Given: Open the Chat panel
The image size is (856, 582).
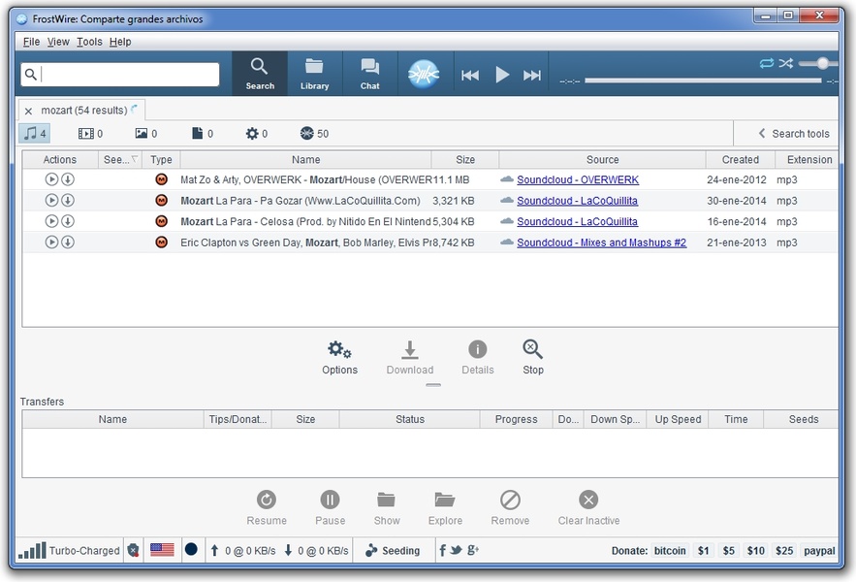Looking at the screenshot, I should point(369,73).
